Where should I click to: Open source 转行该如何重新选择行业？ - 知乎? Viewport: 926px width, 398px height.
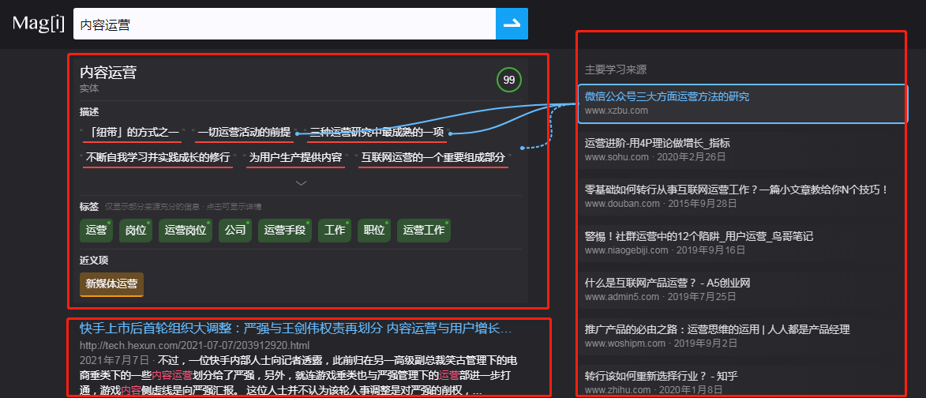pyautogui.click(x=662, y=376)
